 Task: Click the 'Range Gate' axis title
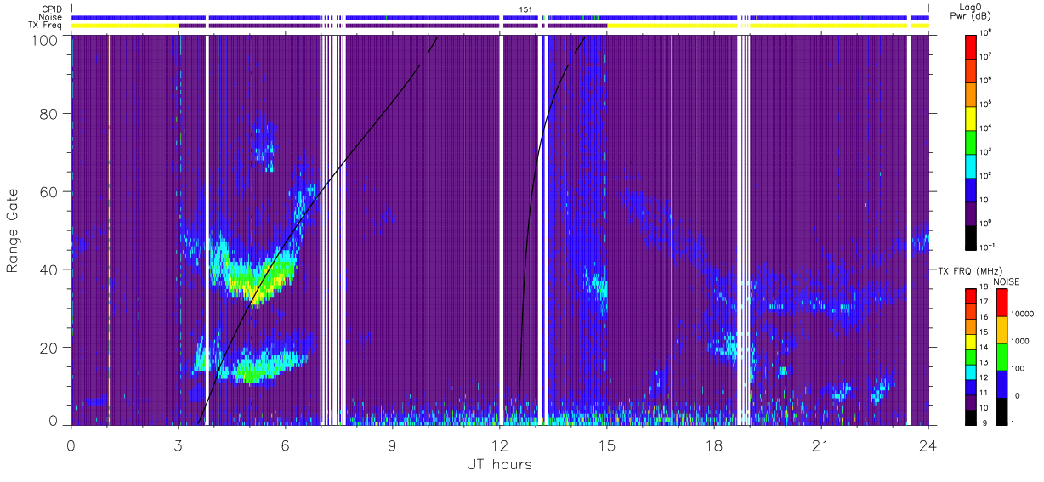tap(14, 231)
